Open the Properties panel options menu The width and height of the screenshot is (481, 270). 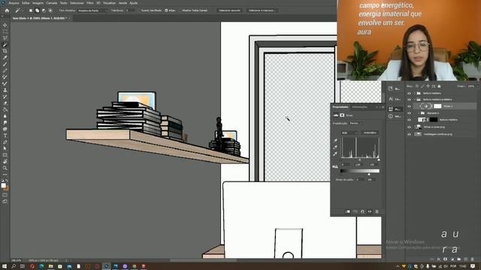pos(383,107)
